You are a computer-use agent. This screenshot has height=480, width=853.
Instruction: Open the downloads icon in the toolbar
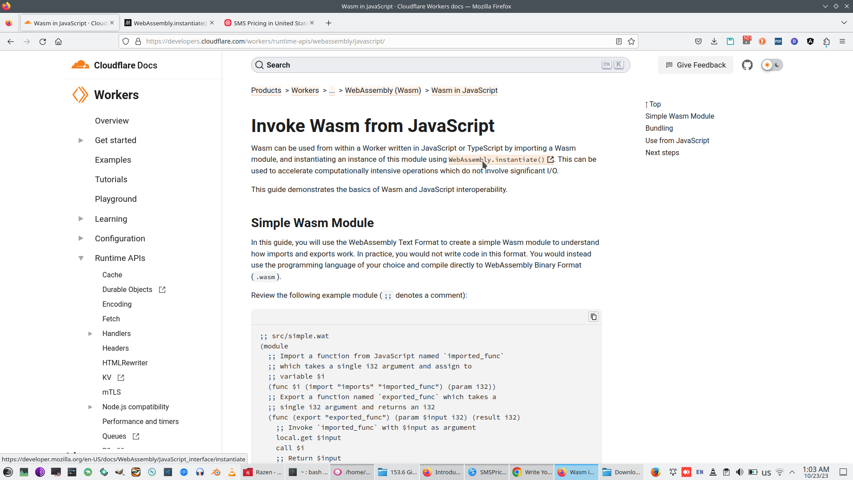coord(714,41)
